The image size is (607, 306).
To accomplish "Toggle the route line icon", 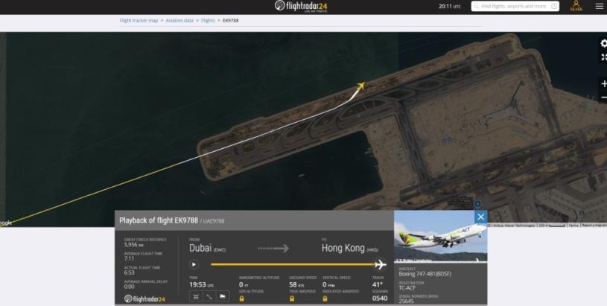I will point(209,296).
